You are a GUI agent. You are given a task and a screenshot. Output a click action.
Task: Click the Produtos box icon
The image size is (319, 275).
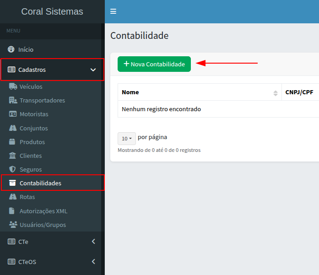coord(13,142)
